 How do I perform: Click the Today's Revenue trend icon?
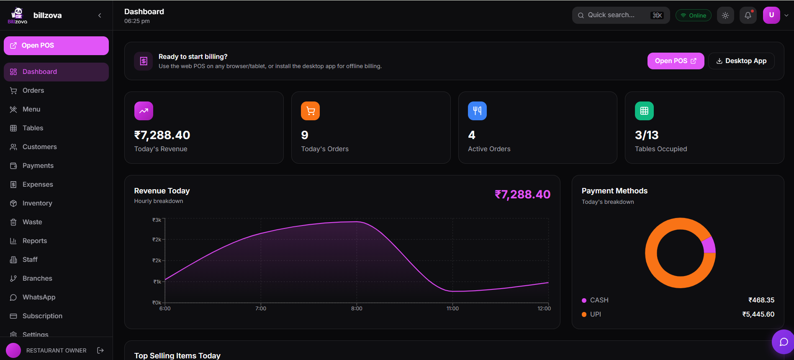[144, 111]
